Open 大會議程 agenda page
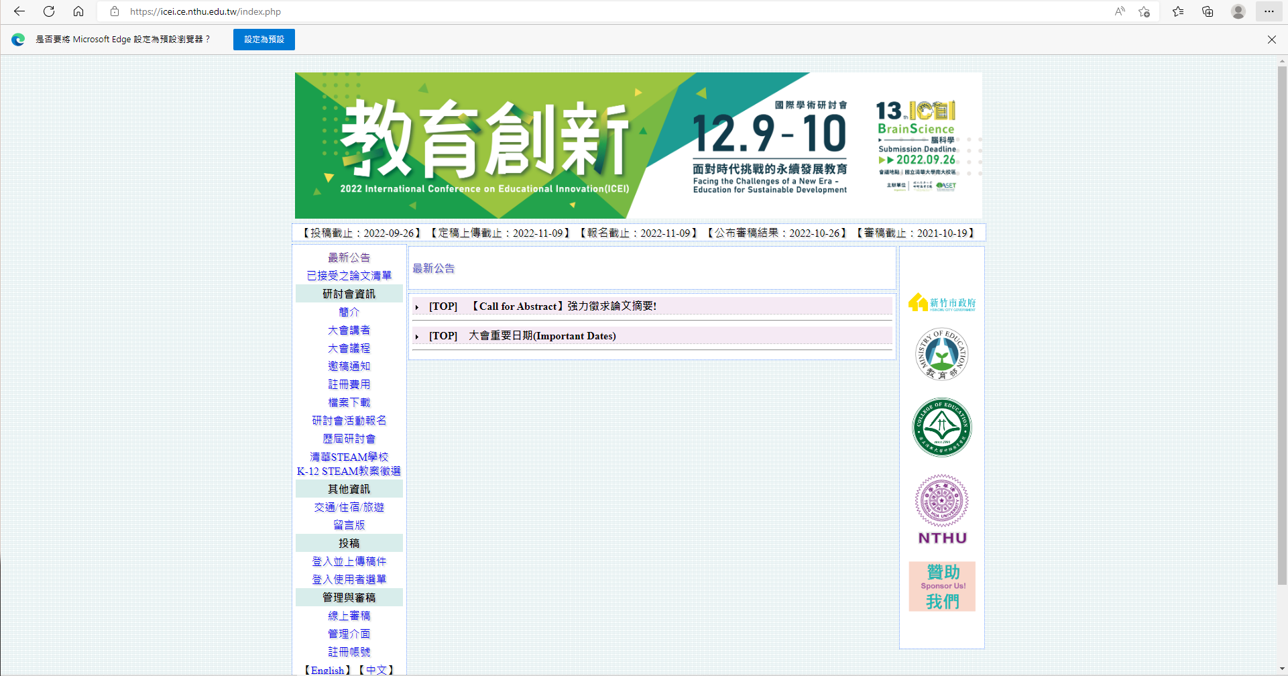The image size is (1288, 676). click(349, 348)
